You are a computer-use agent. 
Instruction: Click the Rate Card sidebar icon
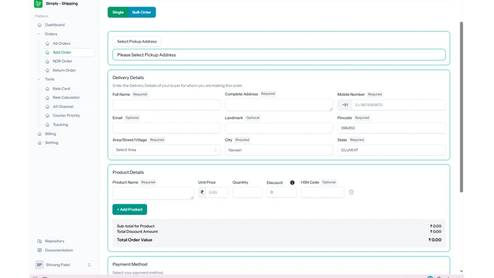point(48,88)
